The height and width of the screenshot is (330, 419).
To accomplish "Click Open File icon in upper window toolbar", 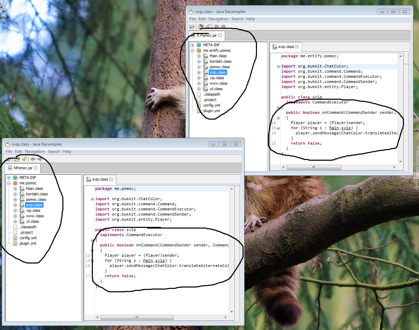I will click(x=192, y=26).
